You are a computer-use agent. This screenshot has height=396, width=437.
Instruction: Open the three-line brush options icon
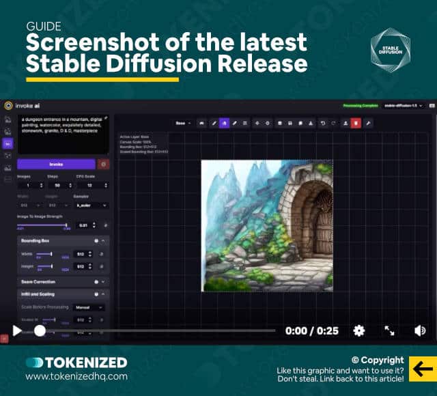(x=245, y=123)
